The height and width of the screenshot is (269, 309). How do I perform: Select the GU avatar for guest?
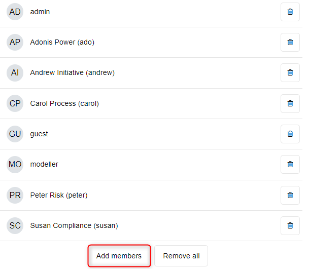point(15,134)
